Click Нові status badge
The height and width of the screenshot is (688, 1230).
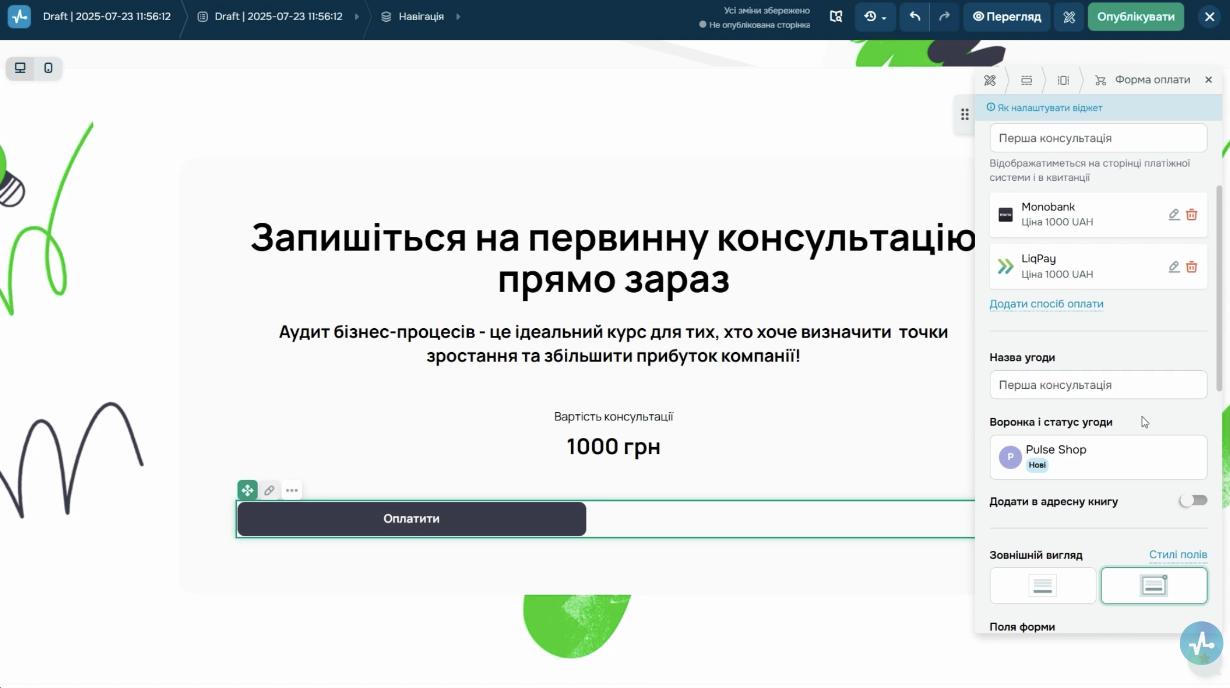(1037, 465)
